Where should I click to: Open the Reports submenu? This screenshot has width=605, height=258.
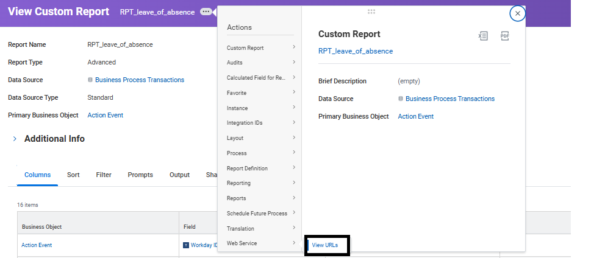(x=261, y=198)
